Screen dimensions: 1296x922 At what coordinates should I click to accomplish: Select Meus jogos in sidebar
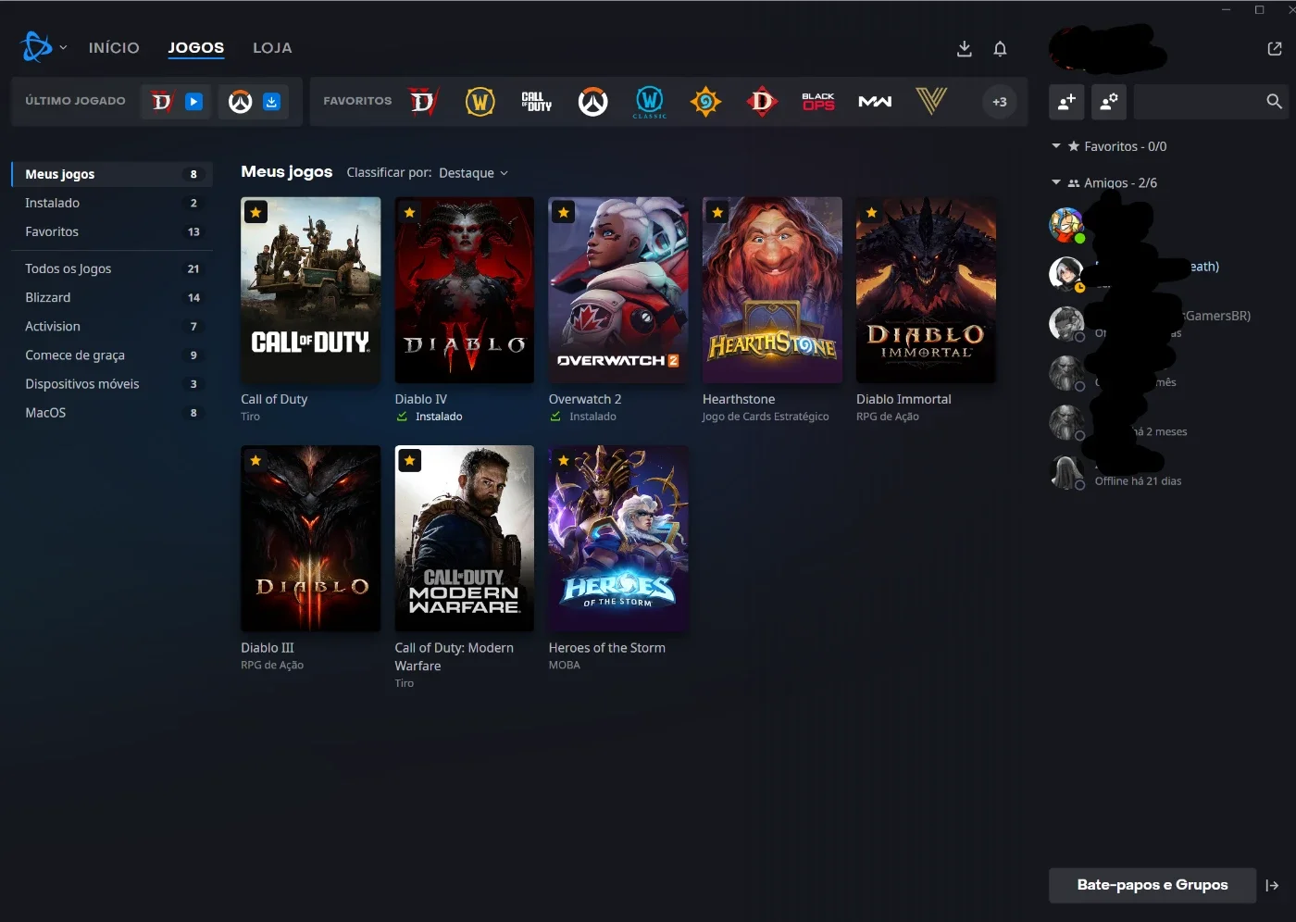(x=112, y=174)
